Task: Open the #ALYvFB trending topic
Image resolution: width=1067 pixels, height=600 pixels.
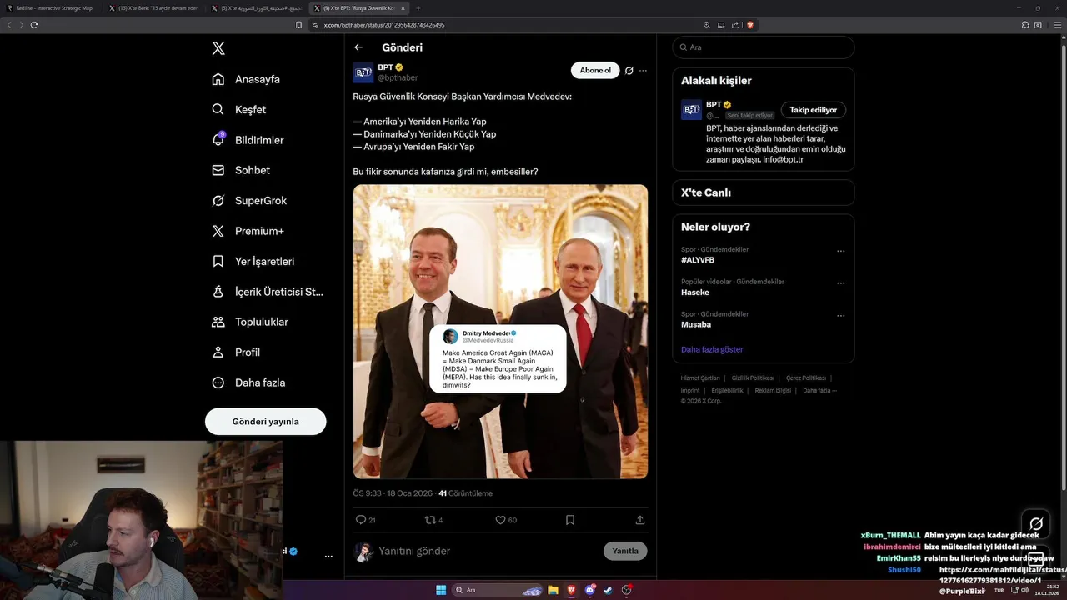Action: click(x=698, y=260)
